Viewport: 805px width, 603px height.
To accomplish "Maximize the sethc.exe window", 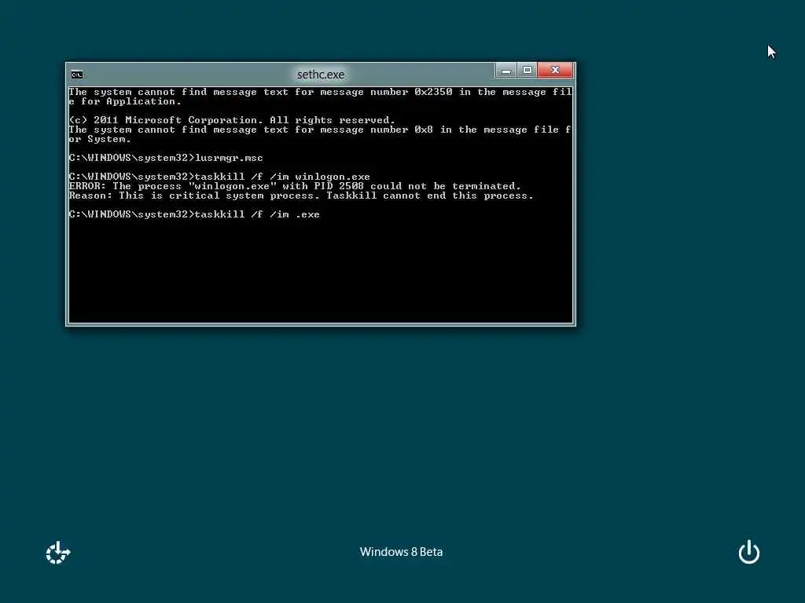I will click(x=527, y=71).
